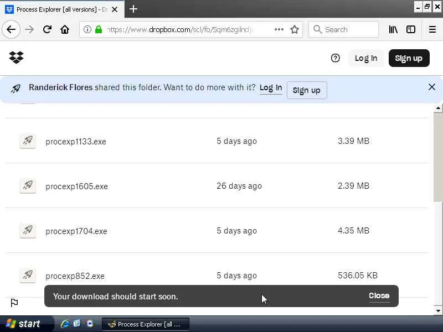Click the page scrollbar up arrow

[x=438, y=108]
